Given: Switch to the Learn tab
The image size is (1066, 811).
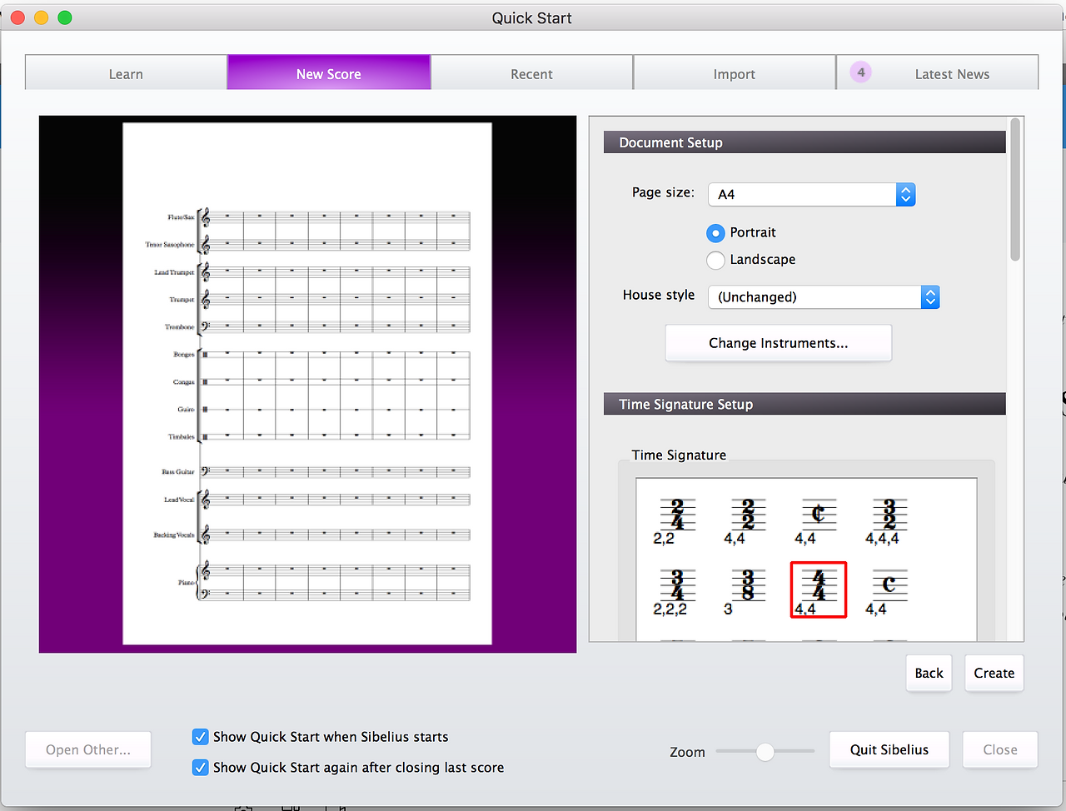Looking at the screenshot, I should pos(126,73).
